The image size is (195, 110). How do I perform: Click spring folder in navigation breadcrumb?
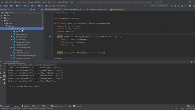pos(48,6)
